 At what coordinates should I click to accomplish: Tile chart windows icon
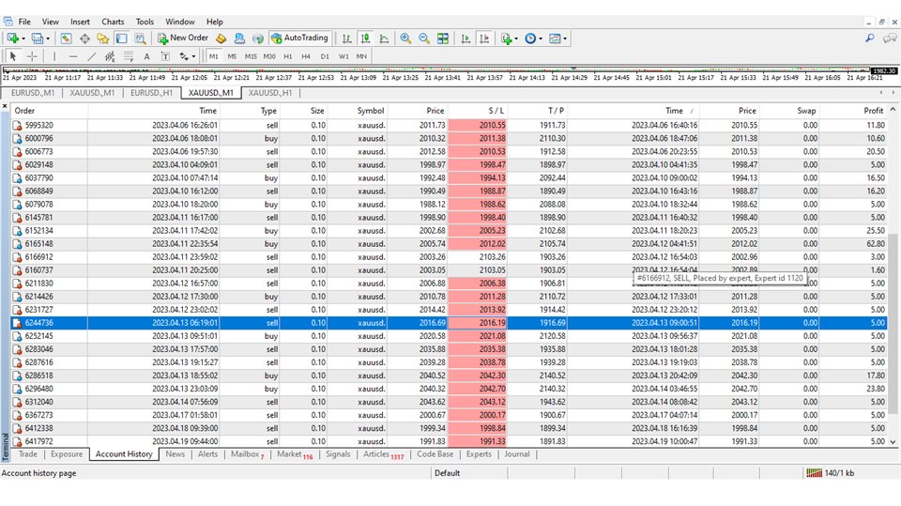coord(443,38)
